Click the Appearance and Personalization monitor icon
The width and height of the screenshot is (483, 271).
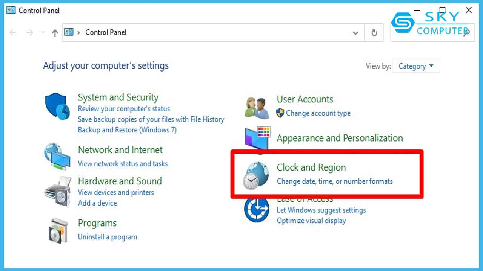[x=257, y=139]
